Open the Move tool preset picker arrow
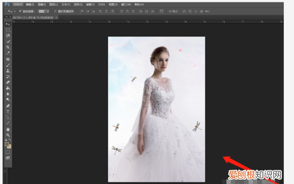Image resolution: width=294 pixels, height=184 pixels. pyautogui.click(x=15, y=11)
